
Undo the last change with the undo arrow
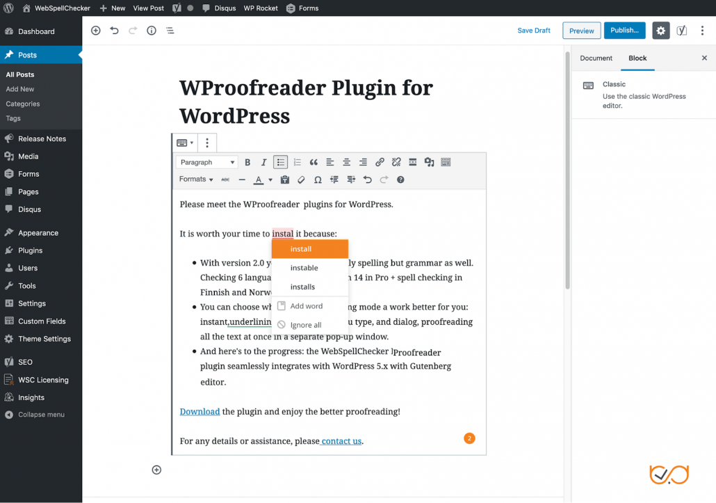click(367, 179)
